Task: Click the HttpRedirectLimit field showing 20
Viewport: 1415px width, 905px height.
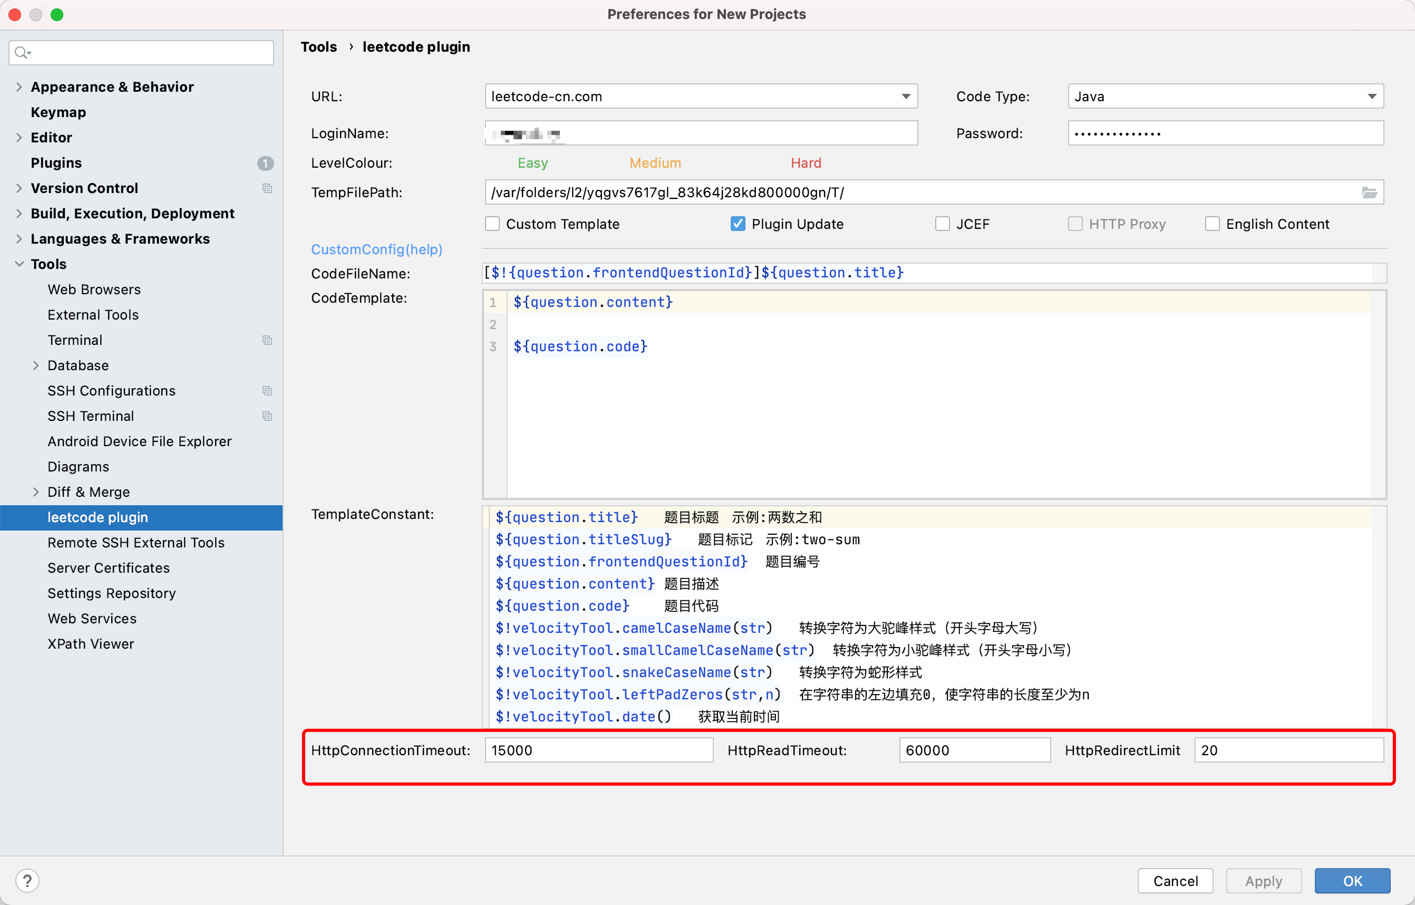Action: [x=1289, y=750]
